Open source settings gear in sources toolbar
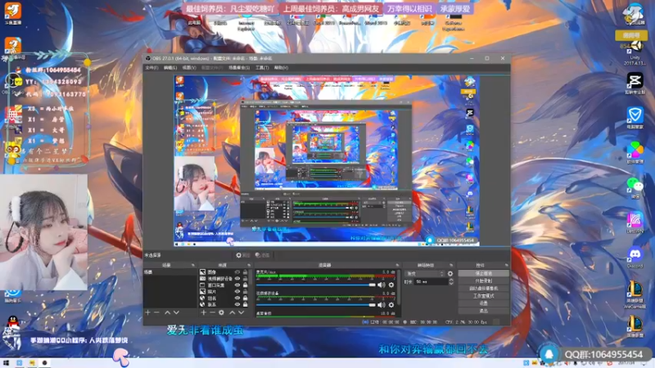 [221, 312]
